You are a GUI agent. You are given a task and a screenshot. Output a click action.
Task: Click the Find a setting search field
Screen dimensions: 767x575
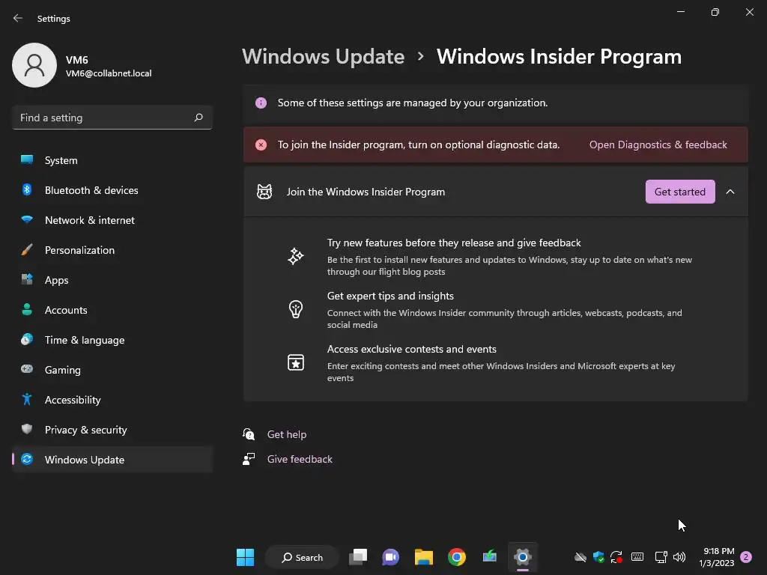point(112,118)
